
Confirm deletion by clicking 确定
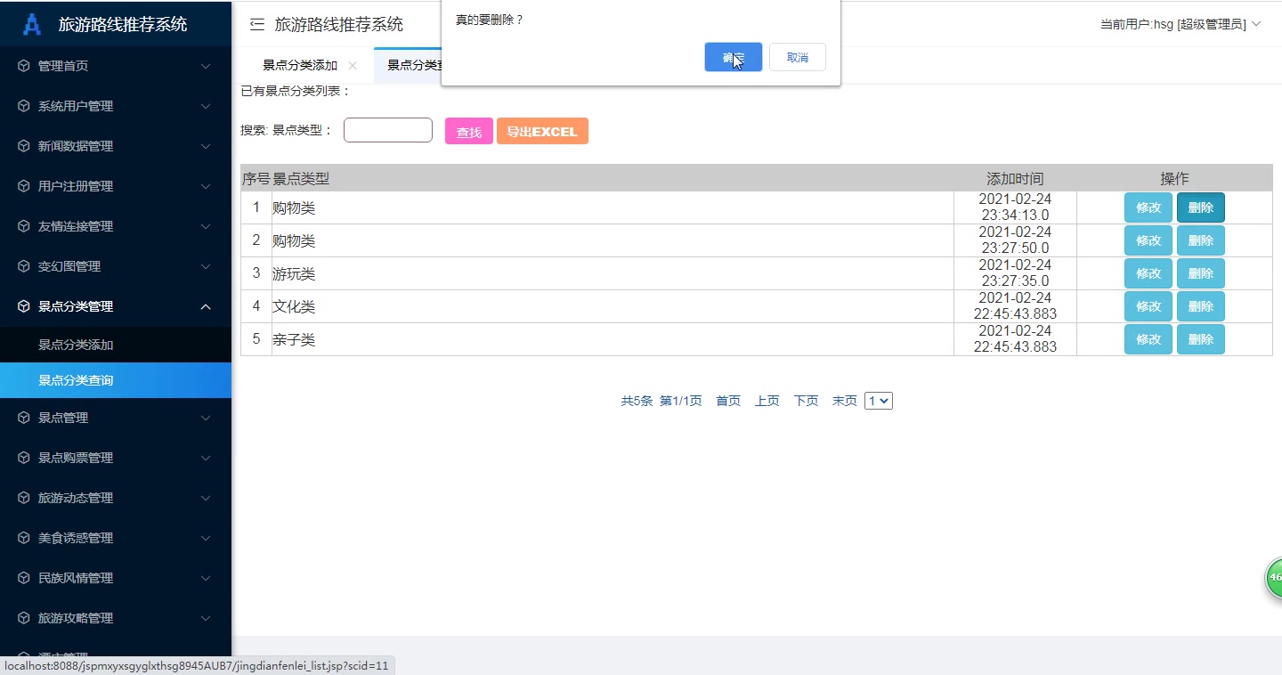pos(733,57)
